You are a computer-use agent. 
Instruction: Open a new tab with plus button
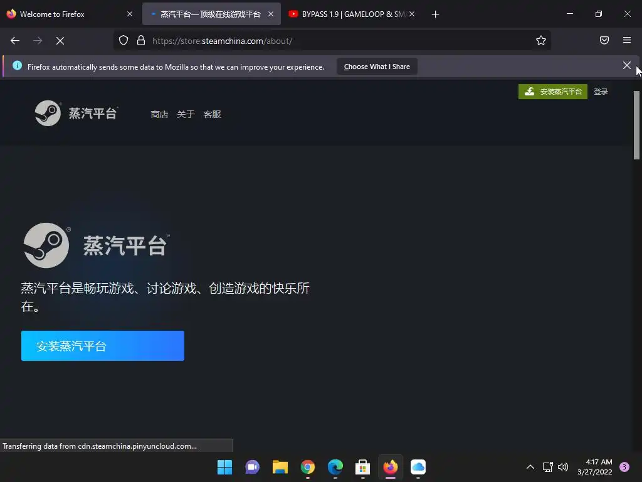(x=435, y=14)
